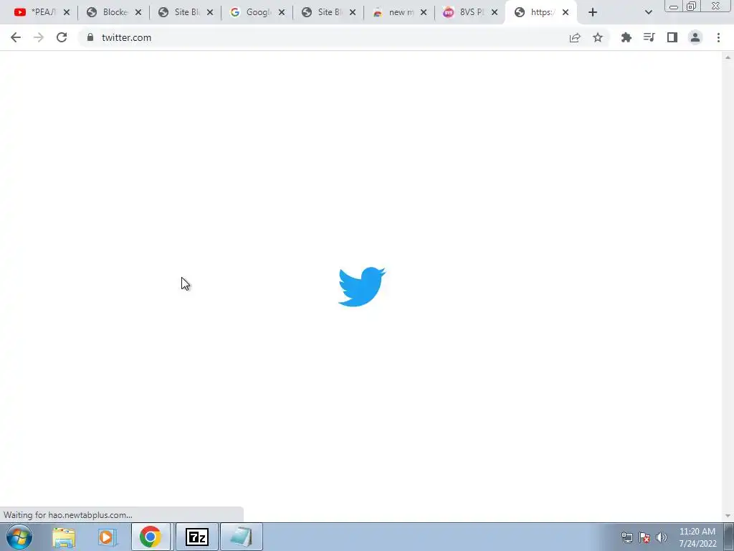Image resolution: width=734 pixels, height=551 pixels.
Task: Close the YouTube tab
Action: coord(67,13)
